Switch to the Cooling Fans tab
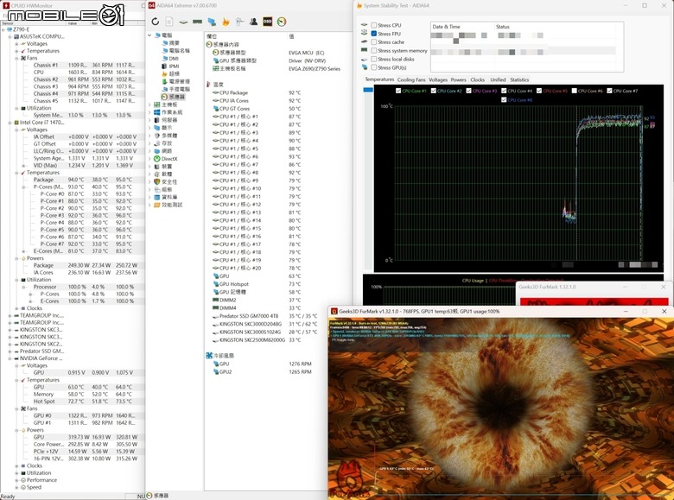 411,79
